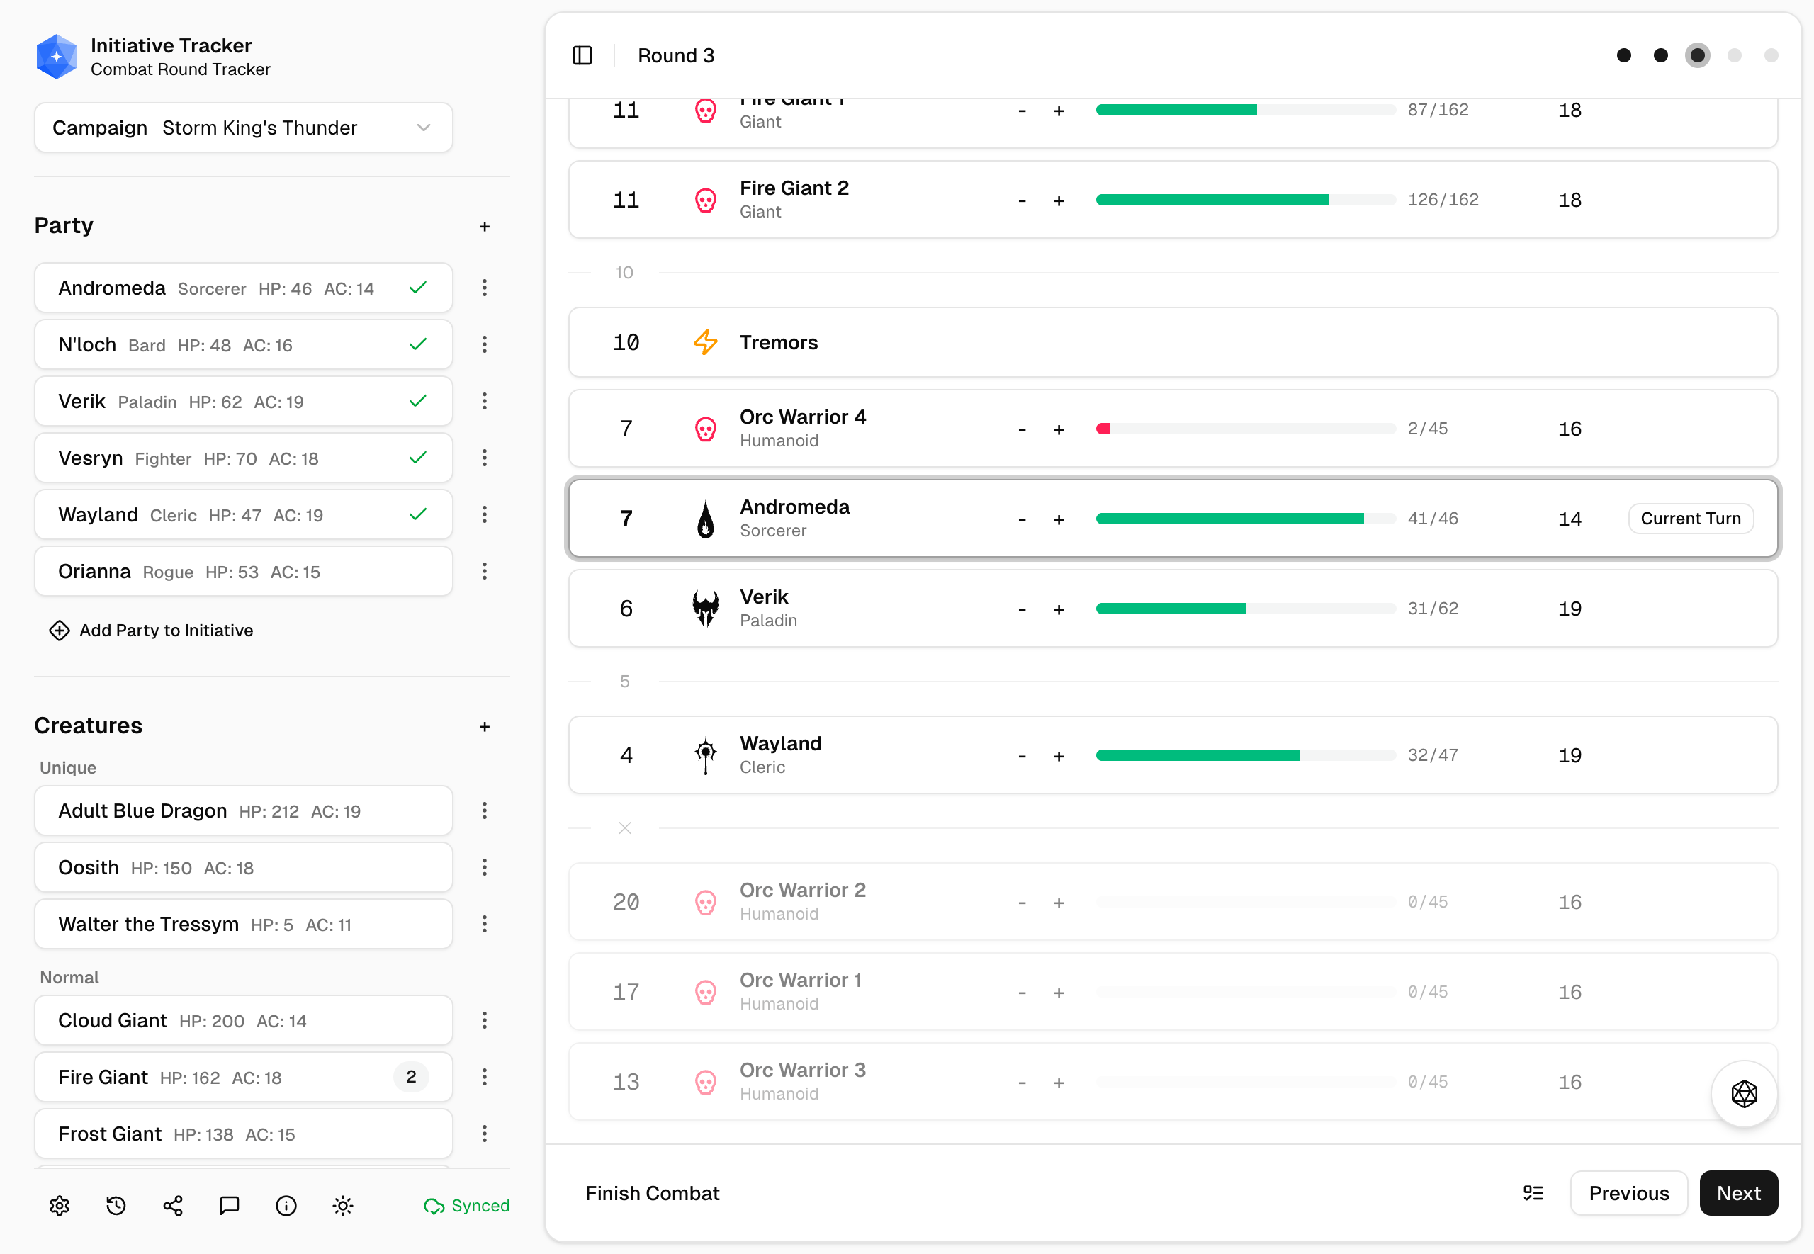
Task: Click Orc Warrior 3 skull icon
Action: (x=706, y=1082)
